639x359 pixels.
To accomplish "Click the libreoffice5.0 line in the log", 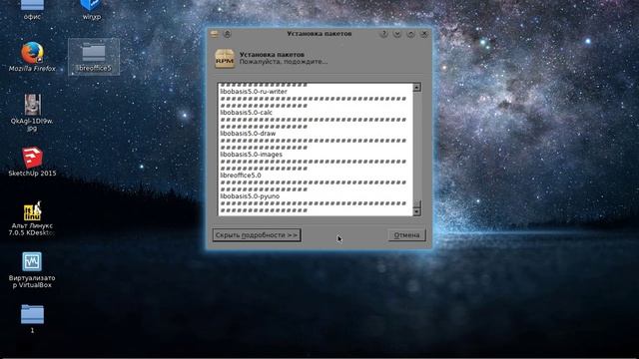I will pyautogui.click(x=241, y=176).
